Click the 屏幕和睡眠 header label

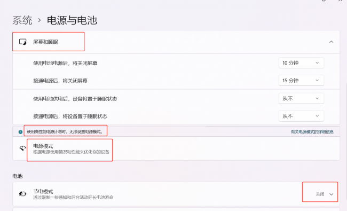[45, 42]
